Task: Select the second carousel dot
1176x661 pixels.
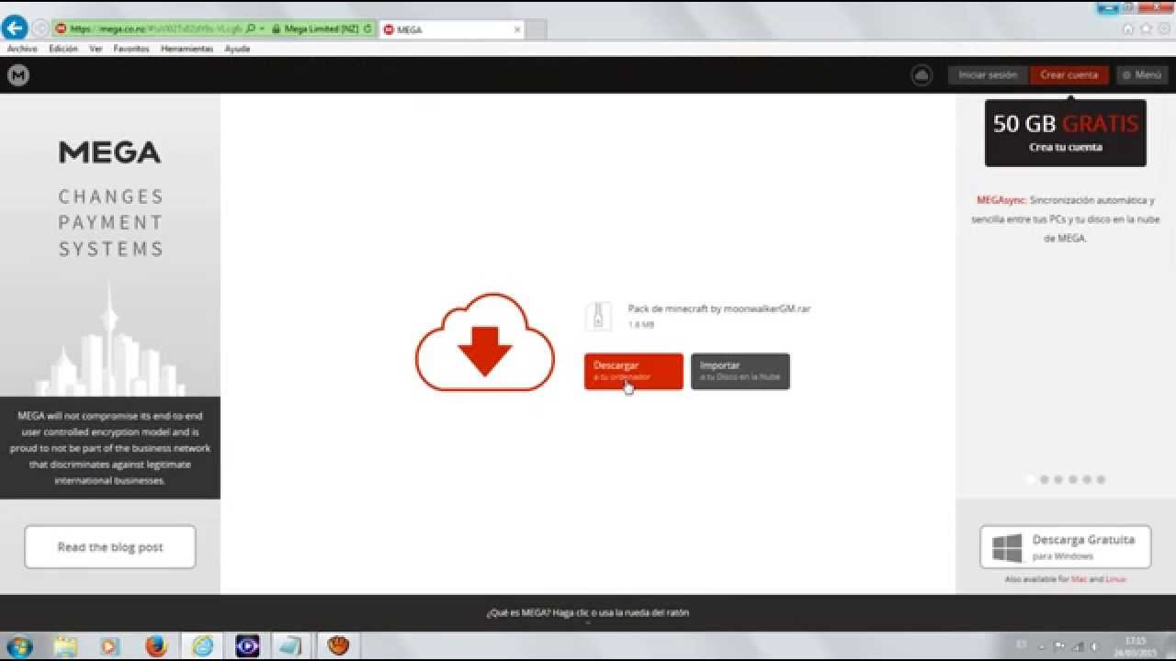Action: click(1044, 479)
